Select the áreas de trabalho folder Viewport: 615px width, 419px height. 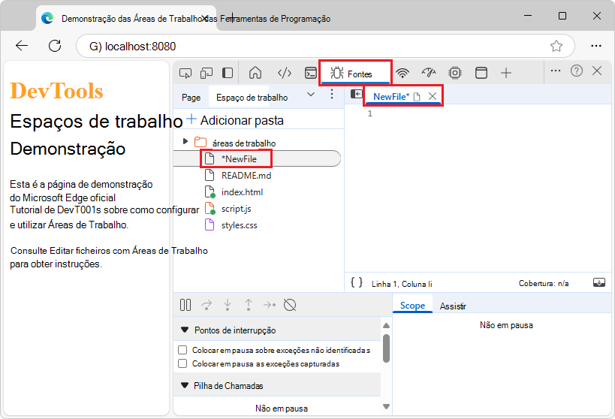point(243,143)
